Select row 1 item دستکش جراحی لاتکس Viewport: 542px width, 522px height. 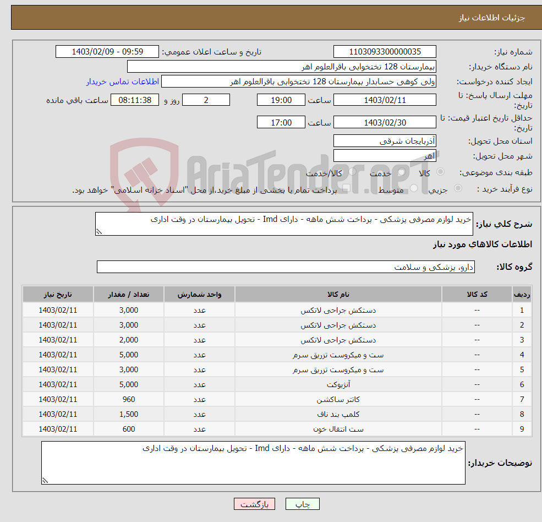point(338,311)
